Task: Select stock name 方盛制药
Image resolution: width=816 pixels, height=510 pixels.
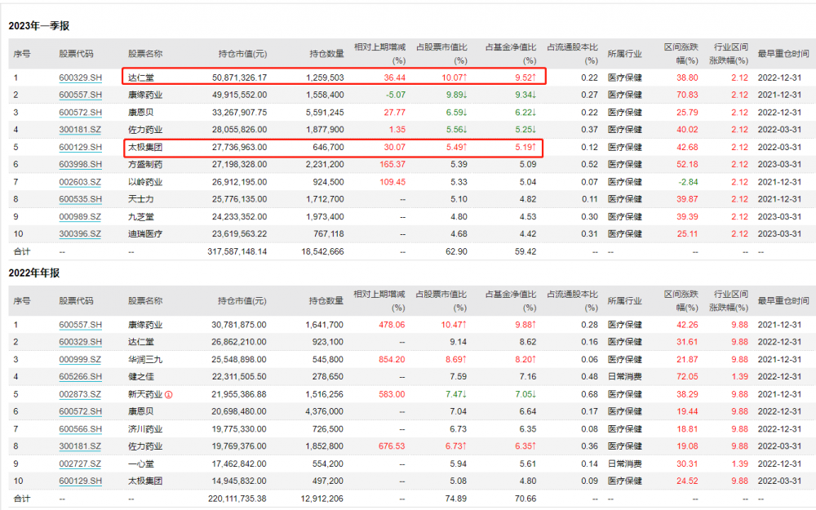Action: 145,165
